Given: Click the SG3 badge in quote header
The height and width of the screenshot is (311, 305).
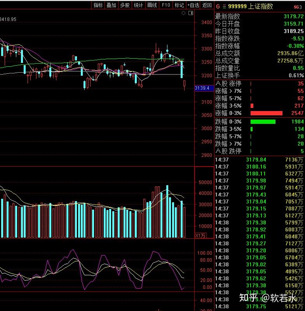Looking at the screenshot, I should [297, 7].
